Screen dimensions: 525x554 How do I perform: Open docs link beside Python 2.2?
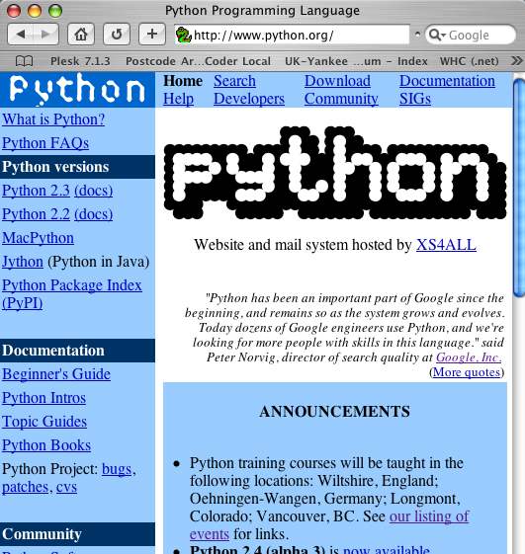click(93, 214)
